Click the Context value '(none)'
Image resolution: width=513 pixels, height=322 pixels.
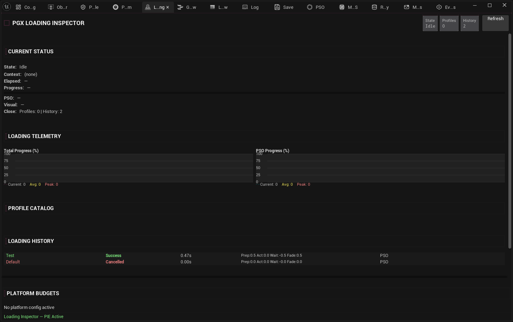click(31, 74)
